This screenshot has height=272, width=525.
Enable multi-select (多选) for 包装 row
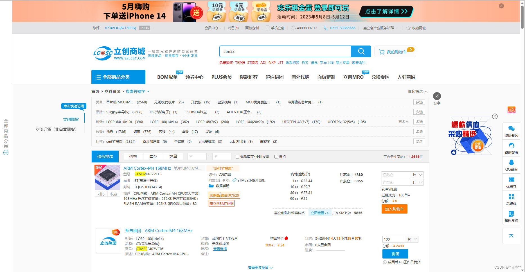point(419,132)
